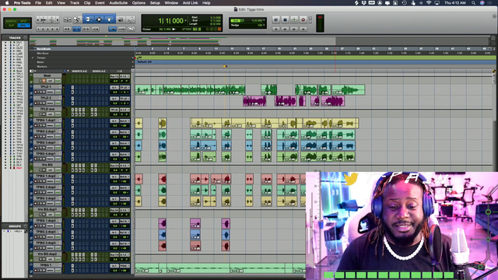Open the Nudge value dropdown
Viewport: 498px width, 280px height.
point(264,25)
